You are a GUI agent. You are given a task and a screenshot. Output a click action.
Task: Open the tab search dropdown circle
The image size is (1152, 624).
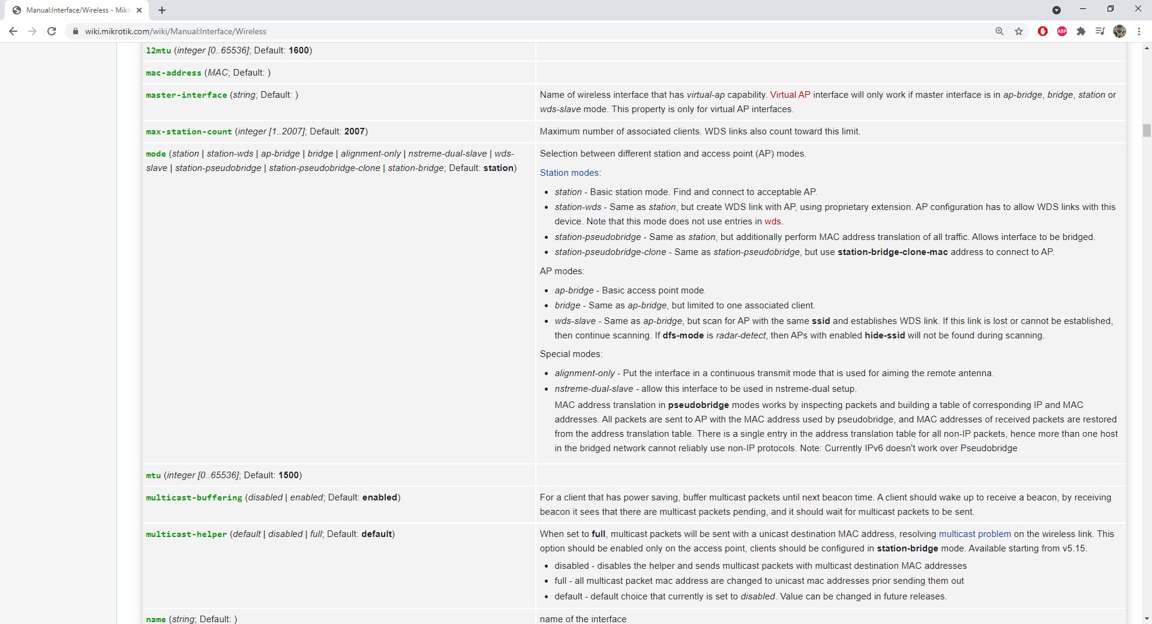(x=1057, y=10)
